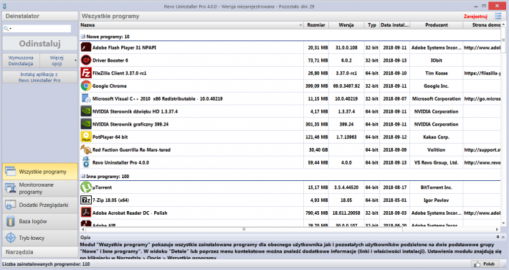Open the hamburger menu icon near Zarejestruj
509x270 pixels.
coord(498,16)
